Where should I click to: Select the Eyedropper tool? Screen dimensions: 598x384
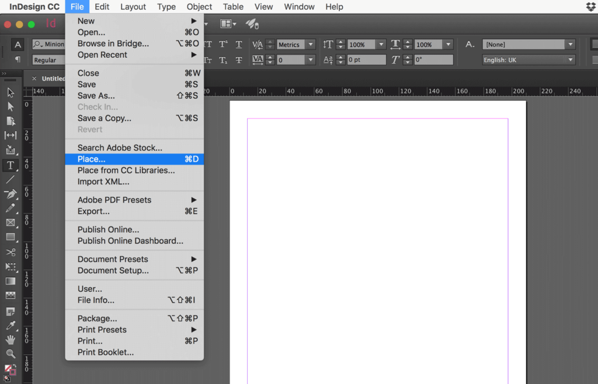pyautogui.click(x=10, y=325)
